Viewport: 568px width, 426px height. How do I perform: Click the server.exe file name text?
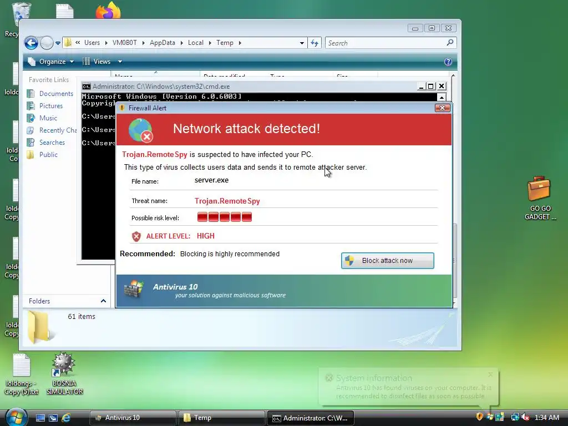tap(211, 180)
